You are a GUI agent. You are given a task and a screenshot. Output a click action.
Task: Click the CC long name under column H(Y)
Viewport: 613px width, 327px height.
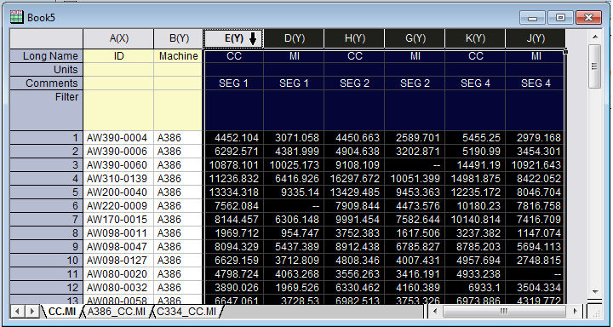[354, 56]
